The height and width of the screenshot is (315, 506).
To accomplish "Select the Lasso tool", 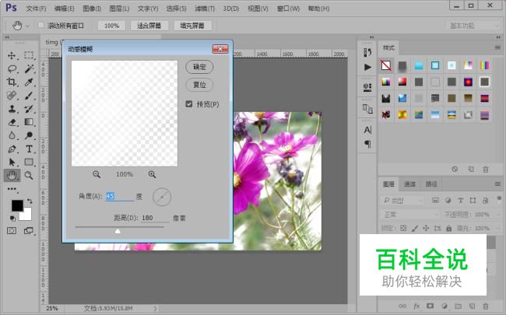I will pyautogui.click(x=12, y=68).
